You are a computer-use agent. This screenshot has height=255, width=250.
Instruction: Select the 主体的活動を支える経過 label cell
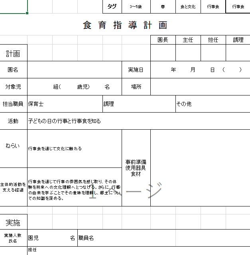tap(14, 187)
